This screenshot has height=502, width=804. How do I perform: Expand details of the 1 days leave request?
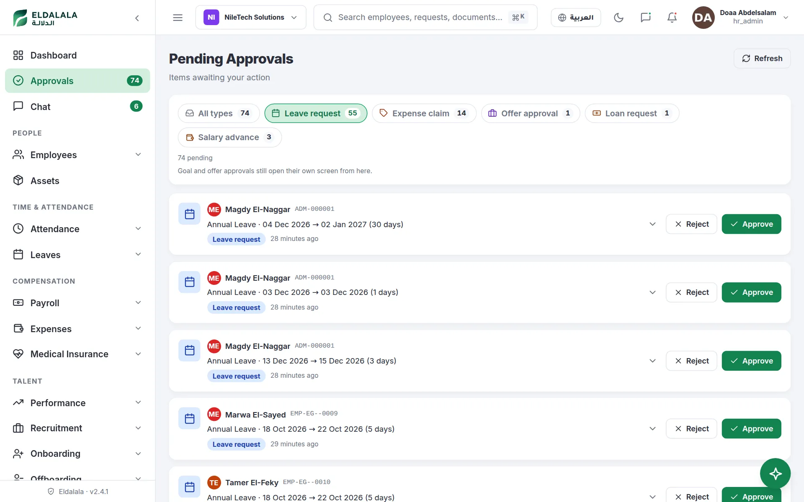pyautogui.click(x=652, y=292)
